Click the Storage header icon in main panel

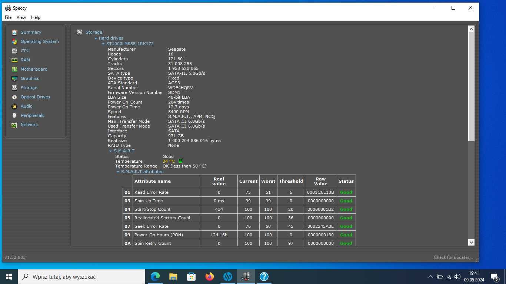pyautogui.click(x=79, y=32)
